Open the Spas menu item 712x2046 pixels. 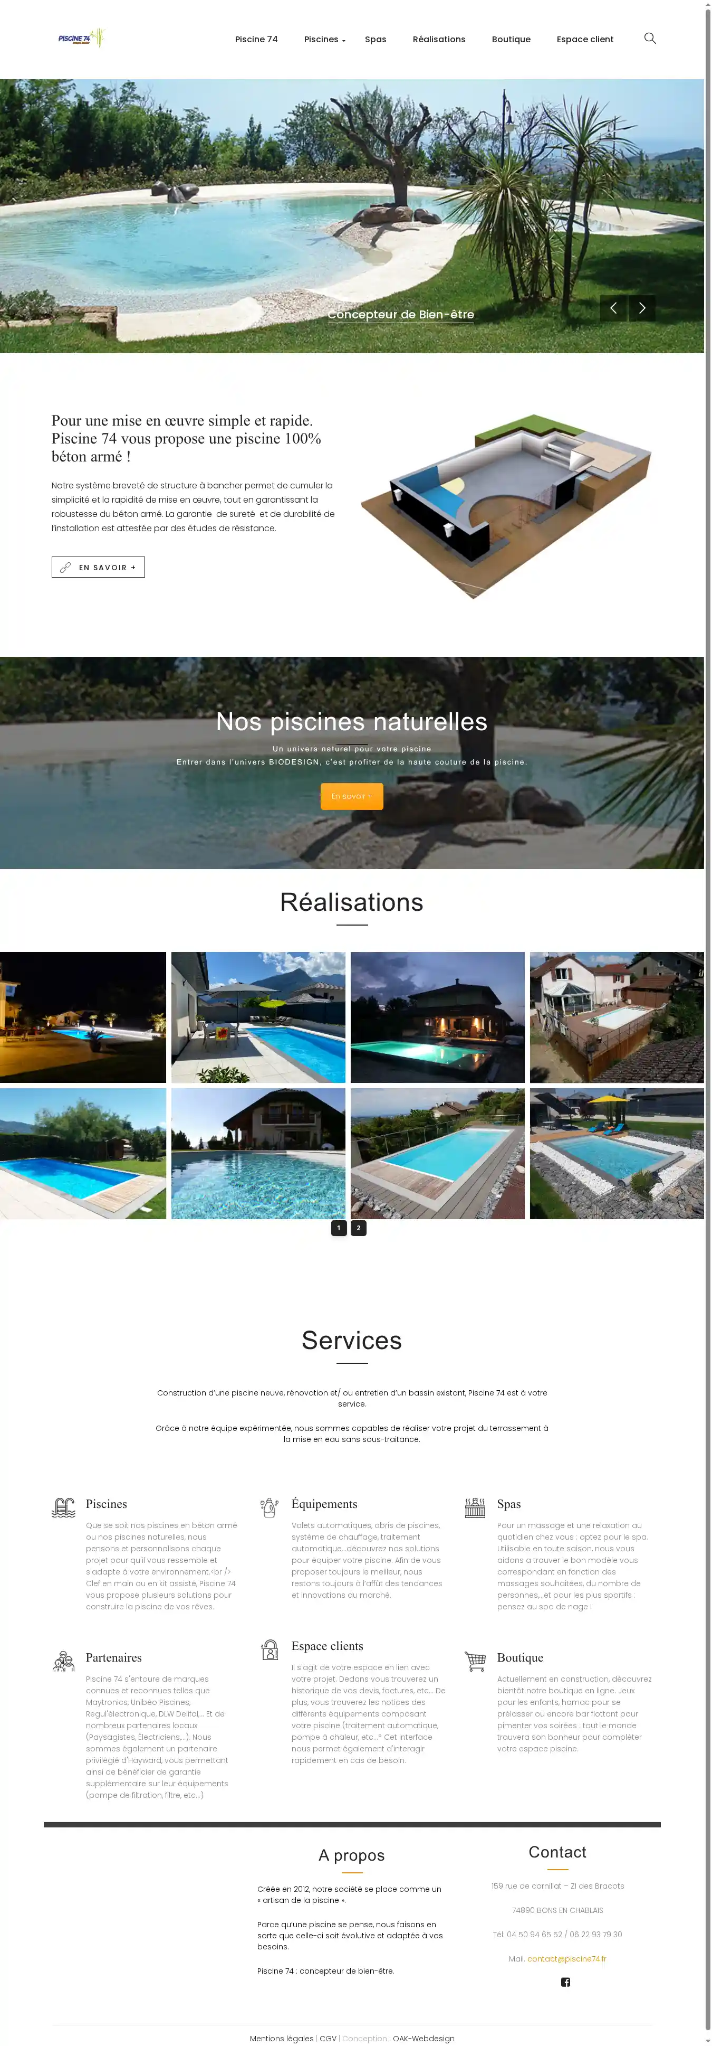[376, 39]
